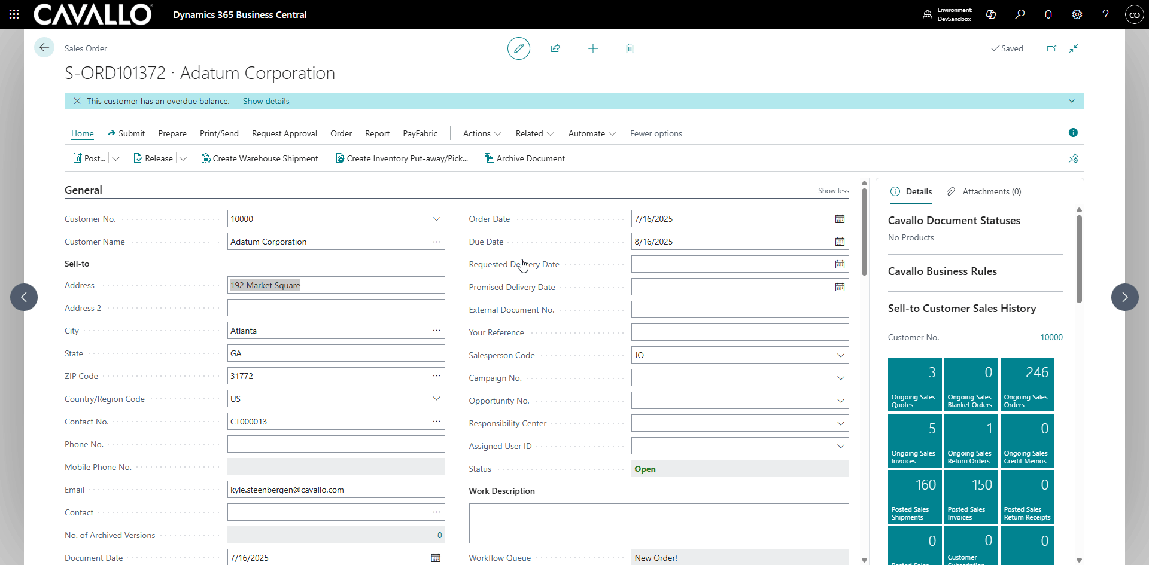Click the plus icon to create new order
The width and height of the screenshot is (1149, 565).
pyautogui.click(x=593, y=48)
